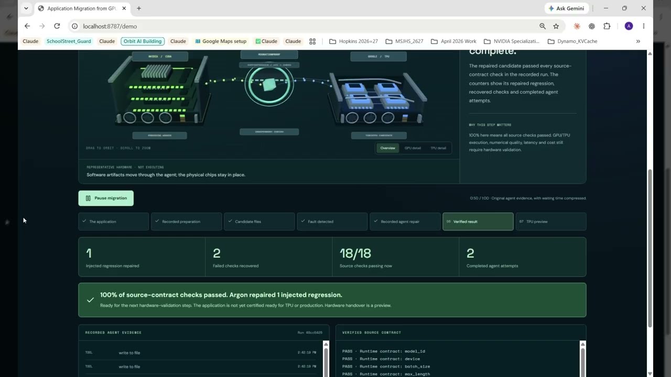Screen dimensions: 671x377
Task: Jump to the Candidate files step
Action: pyautogui.click(x=259, y=221)
